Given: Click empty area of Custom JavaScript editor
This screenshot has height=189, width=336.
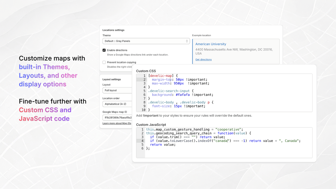Looking at the screenshot, I should pyautogui.click(x=228, y=154).
